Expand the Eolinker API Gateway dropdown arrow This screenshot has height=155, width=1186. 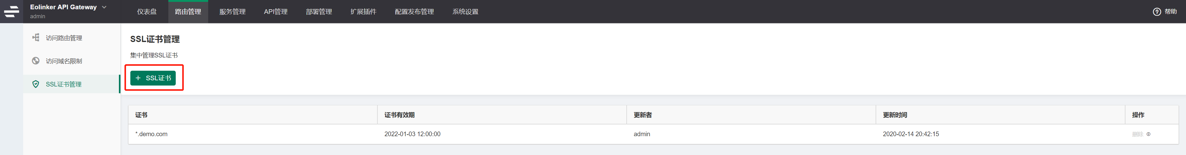pyautogui.click(x=104, y=7)
